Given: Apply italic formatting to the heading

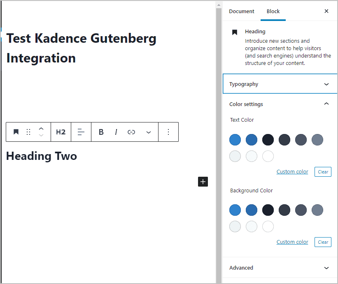Looking at the screenshot, I should [116, 132].
